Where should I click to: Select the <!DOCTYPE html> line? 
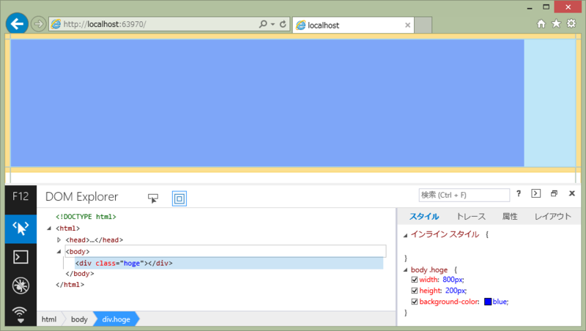(86, 217)
